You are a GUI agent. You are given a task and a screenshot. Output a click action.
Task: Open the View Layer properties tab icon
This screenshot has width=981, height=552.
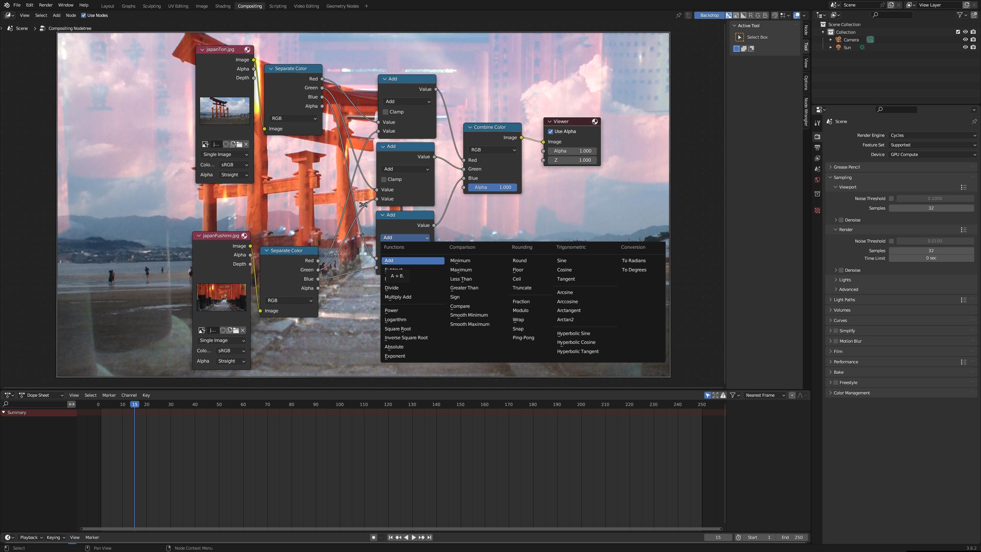coord(817,158)
